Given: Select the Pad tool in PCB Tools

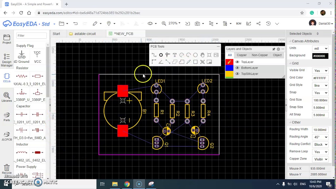Looking at the screenshot, I should pos(161,55).
